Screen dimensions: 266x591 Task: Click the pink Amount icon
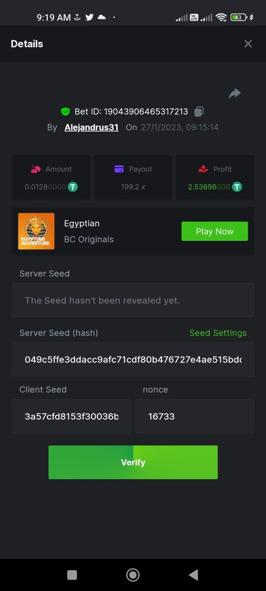pos(35,169)
